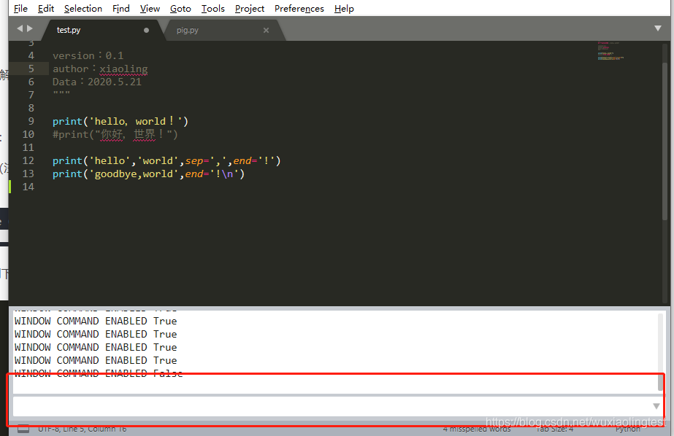Click the console command input field
Viewport: 674px width, 436px height.
(x=332, y=406)
